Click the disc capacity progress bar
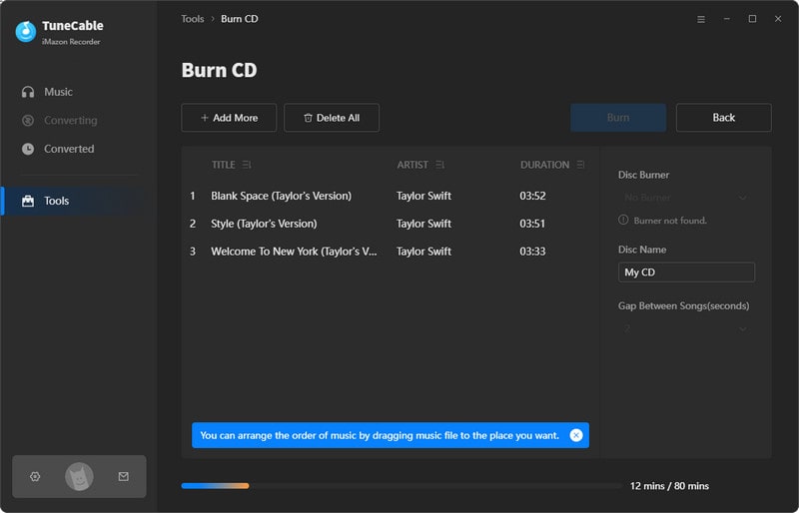Image resolution: width=799 pixels, height=513 pixels. pyautogui.click(x=401, y=485)
